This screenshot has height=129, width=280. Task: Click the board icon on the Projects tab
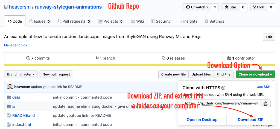tap(100, 21)
